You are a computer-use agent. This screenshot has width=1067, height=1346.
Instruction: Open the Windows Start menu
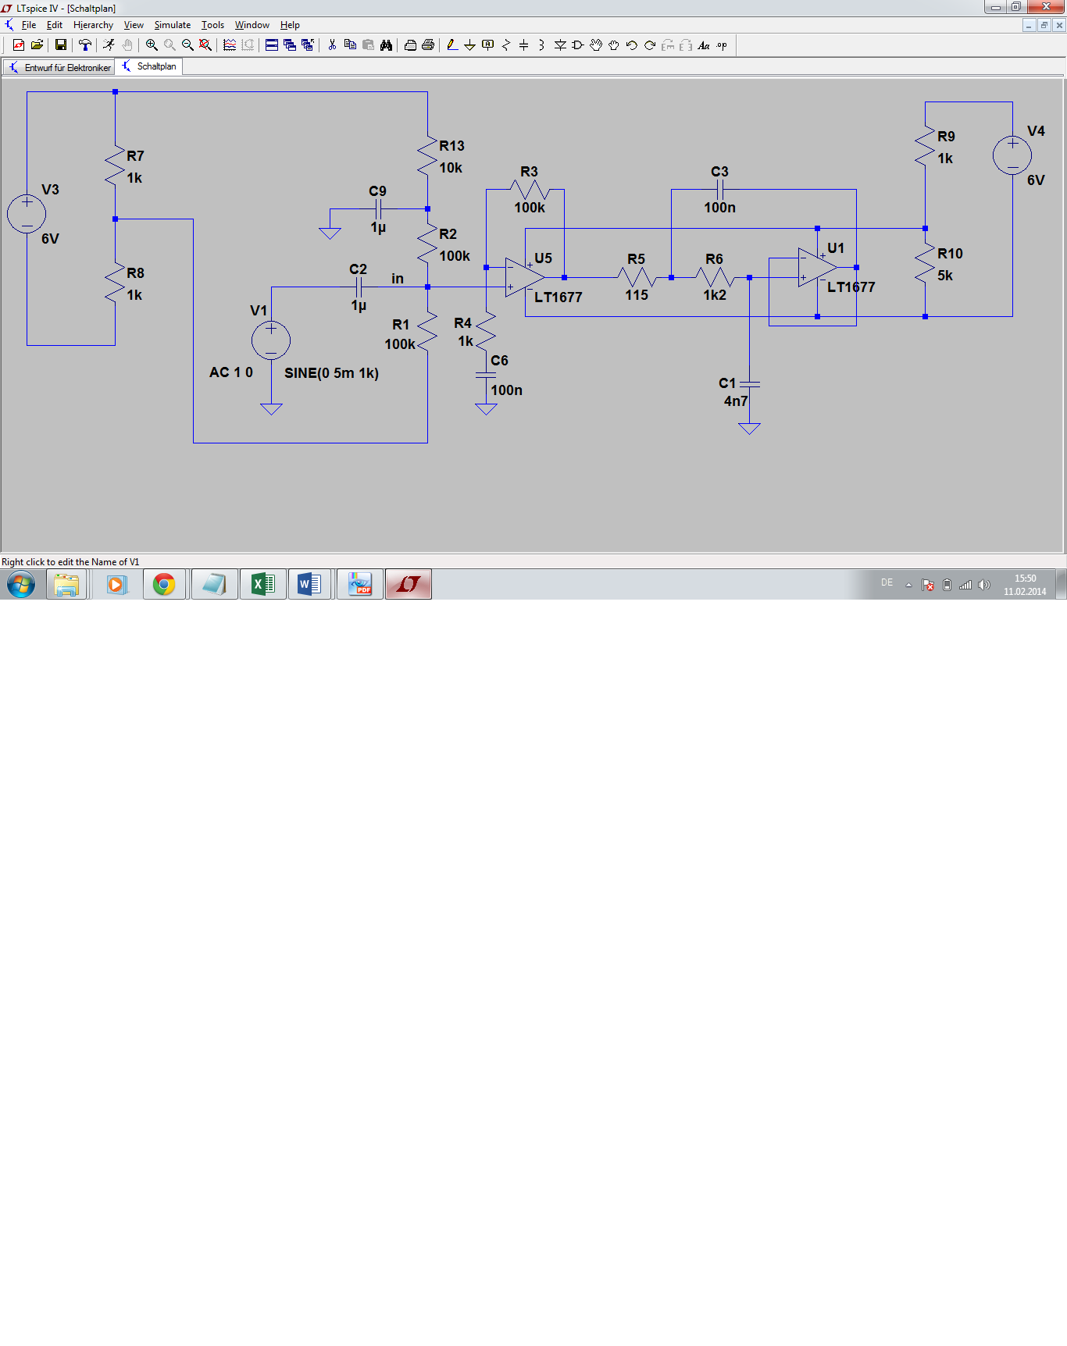[x=21, y=584]
